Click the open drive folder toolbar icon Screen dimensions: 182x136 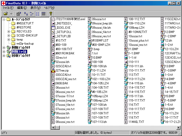(x=6, y=14)
